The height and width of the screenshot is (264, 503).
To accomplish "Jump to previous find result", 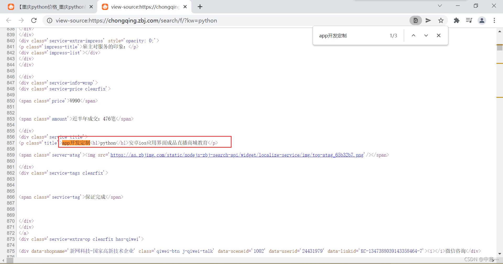I will (x=413, y=36).
